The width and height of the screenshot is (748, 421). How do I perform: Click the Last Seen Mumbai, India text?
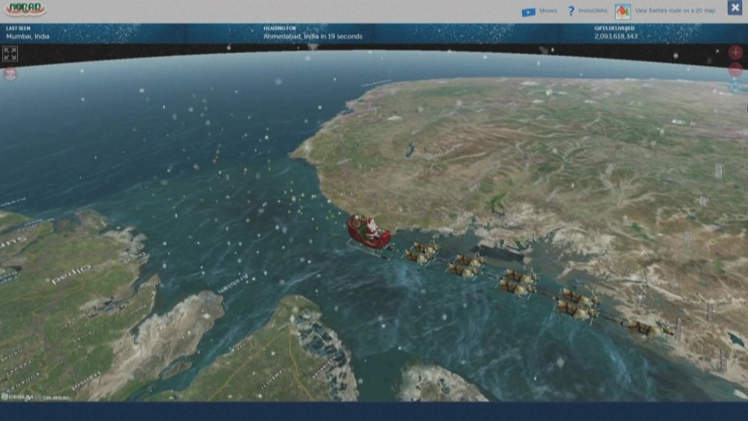pyautogui.click(x=28, y=36)
